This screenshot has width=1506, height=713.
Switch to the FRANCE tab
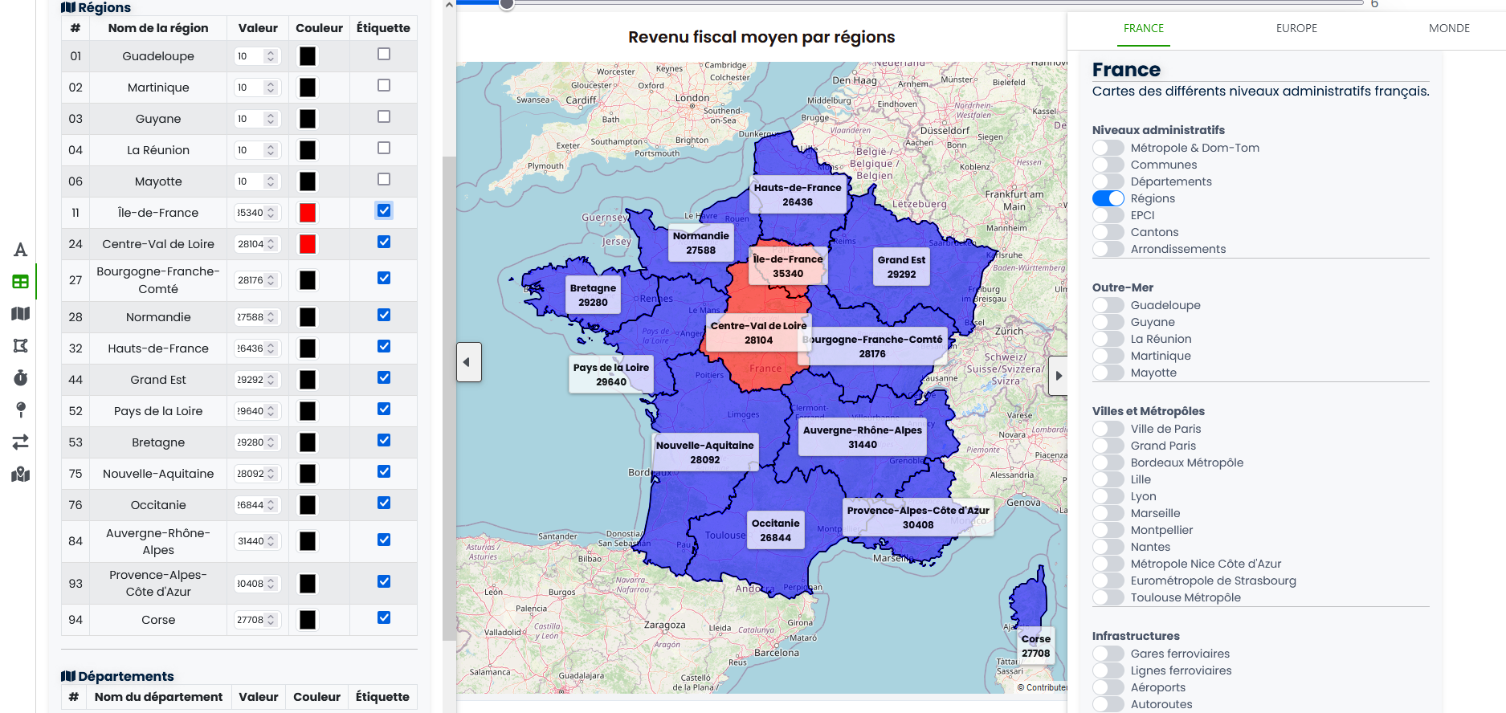click(x=1144, y=28)
